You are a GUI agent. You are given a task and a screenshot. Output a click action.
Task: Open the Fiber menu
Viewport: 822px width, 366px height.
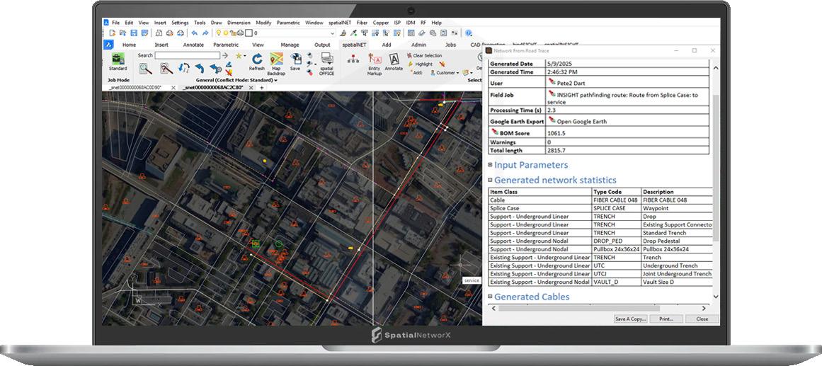(362, 23)
